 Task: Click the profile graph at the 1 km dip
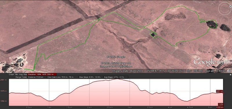pyautogui.click(x=50, y=101)
